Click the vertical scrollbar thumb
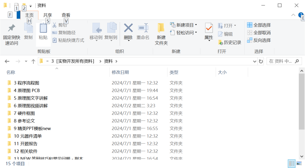The height and width of the screenshot is (168, 305). click(x=302, y=101)
